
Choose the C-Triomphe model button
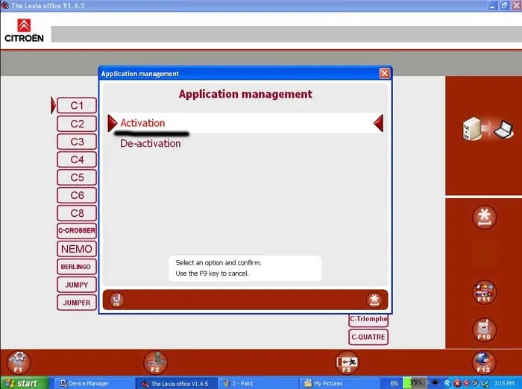368,320
